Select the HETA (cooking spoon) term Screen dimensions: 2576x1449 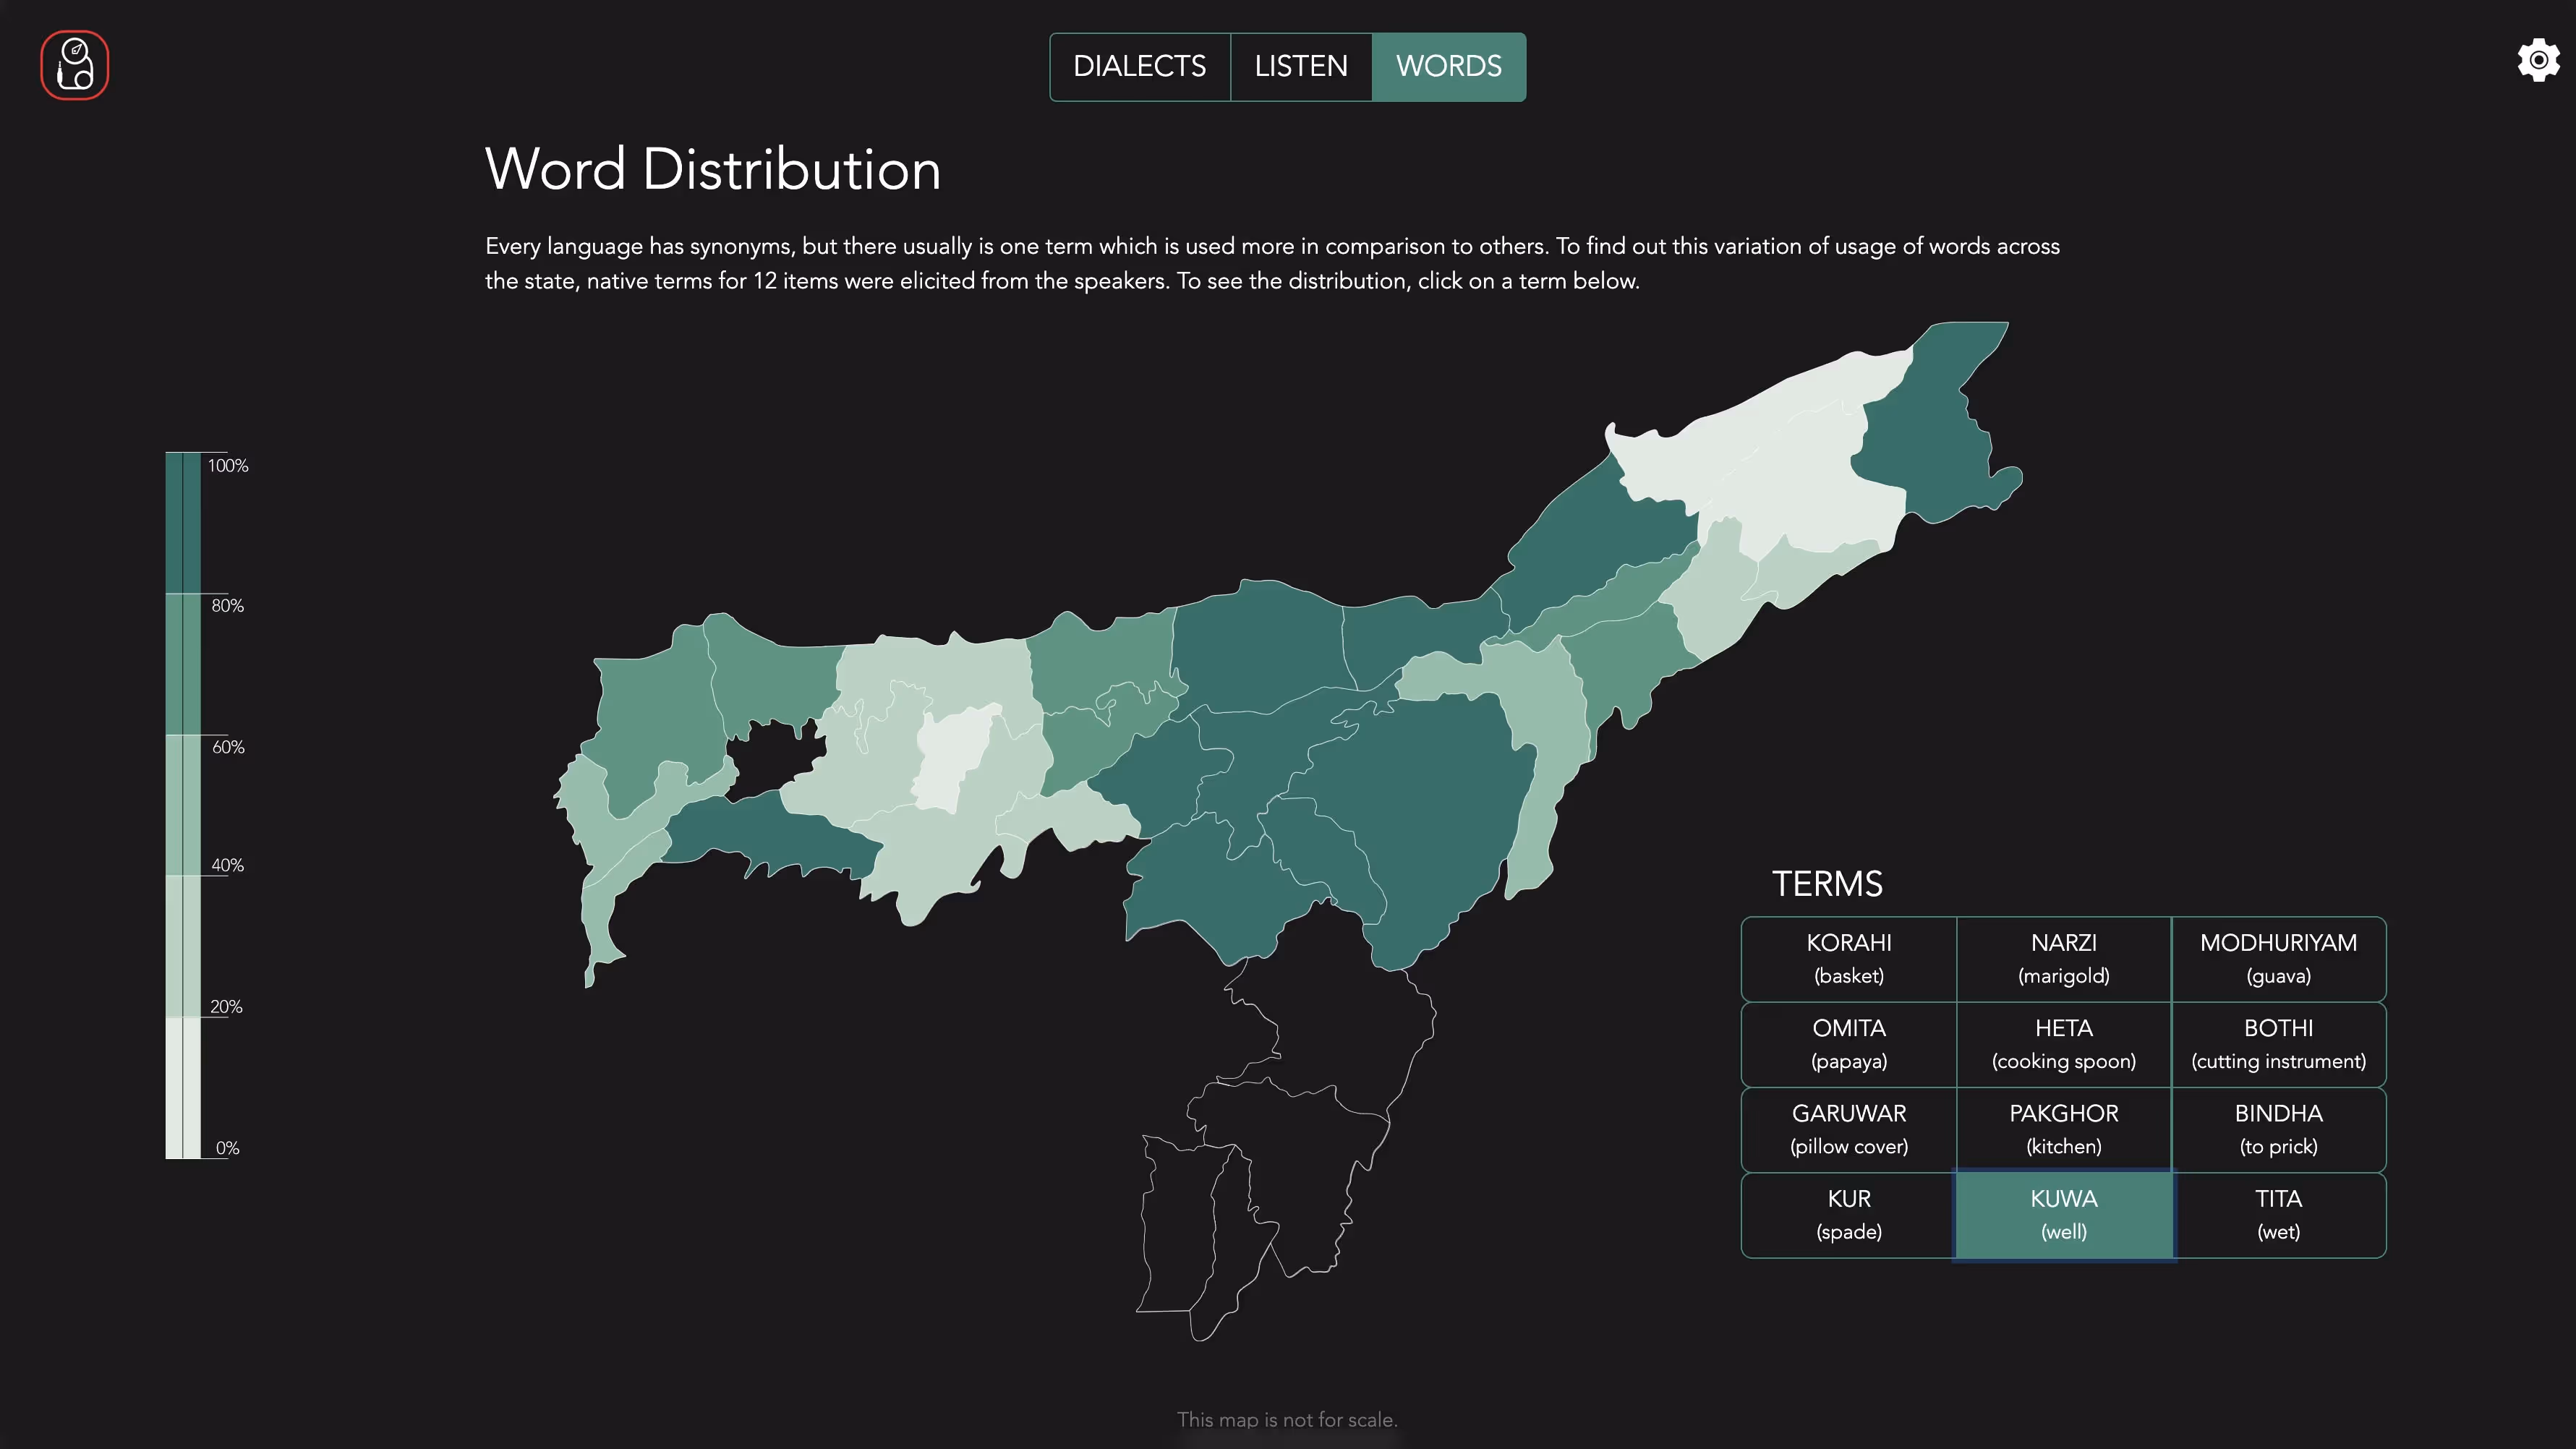tap(2064, 1044)
